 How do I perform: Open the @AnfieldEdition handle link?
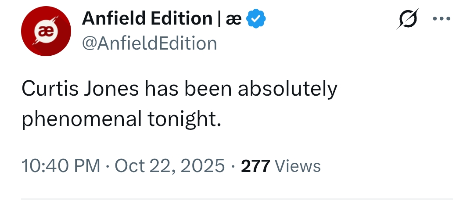coord(149,43)
